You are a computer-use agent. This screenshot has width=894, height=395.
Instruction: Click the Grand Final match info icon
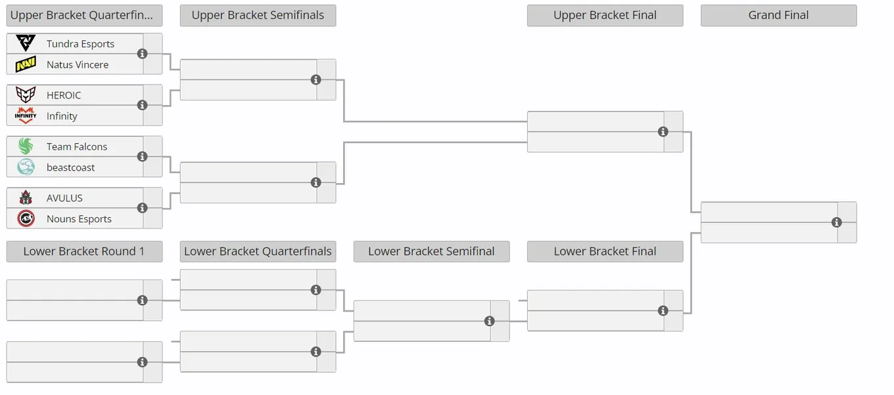pyautogui.click(x=836, y=222)
